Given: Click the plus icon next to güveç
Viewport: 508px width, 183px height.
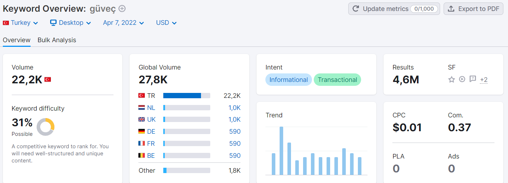Looking at the screenshot, I should 122,9.
